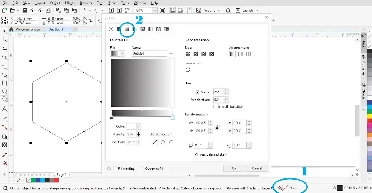Select the Crop tool in toolbox
This screenshot has width=372, height=193.
coord(4,49)
